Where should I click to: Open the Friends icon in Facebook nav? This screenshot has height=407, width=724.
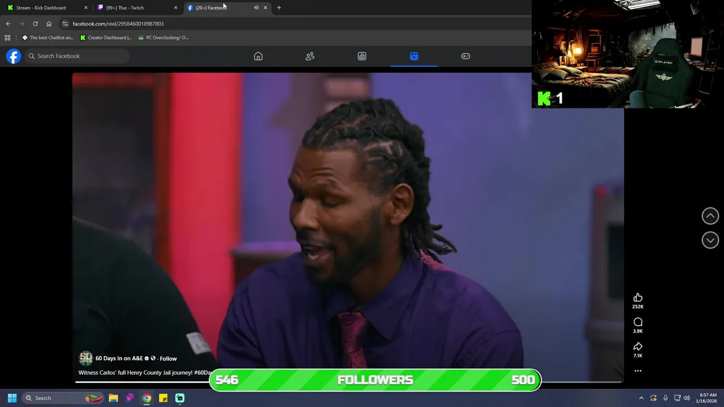[310, 56]
